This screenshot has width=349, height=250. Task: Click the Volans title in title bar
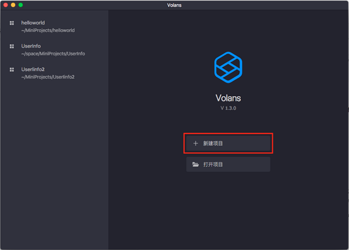(174, 5)
